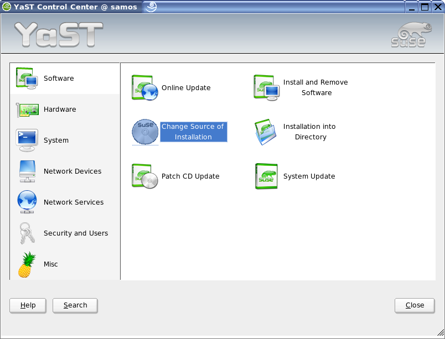Click the Misc pineapple icon

[x=27, y=264]
